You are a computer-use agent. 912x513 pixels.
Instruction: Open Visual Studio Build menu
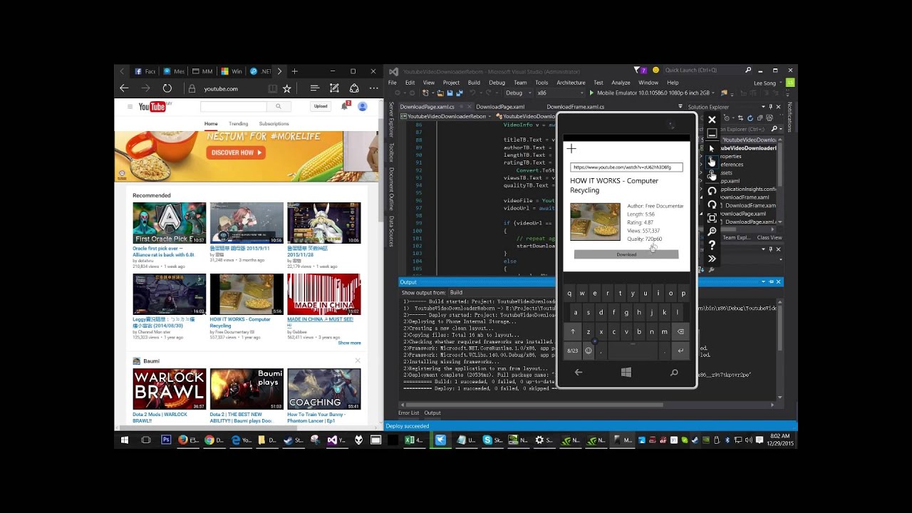click(474, 83)
